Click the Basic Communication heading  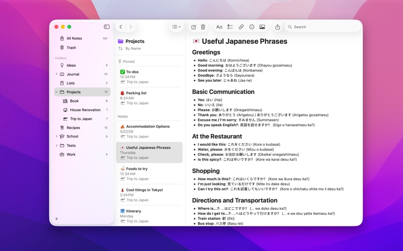click(x=223, y=92)
